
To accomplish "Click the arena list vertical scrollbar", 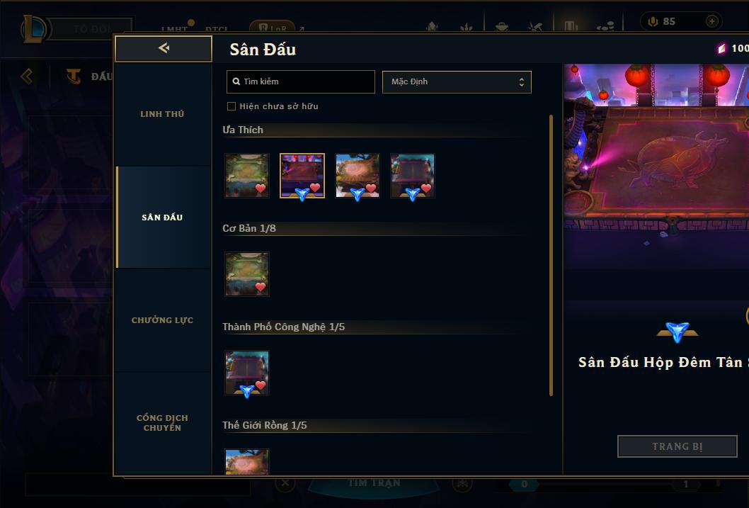I will click(551, 255).
